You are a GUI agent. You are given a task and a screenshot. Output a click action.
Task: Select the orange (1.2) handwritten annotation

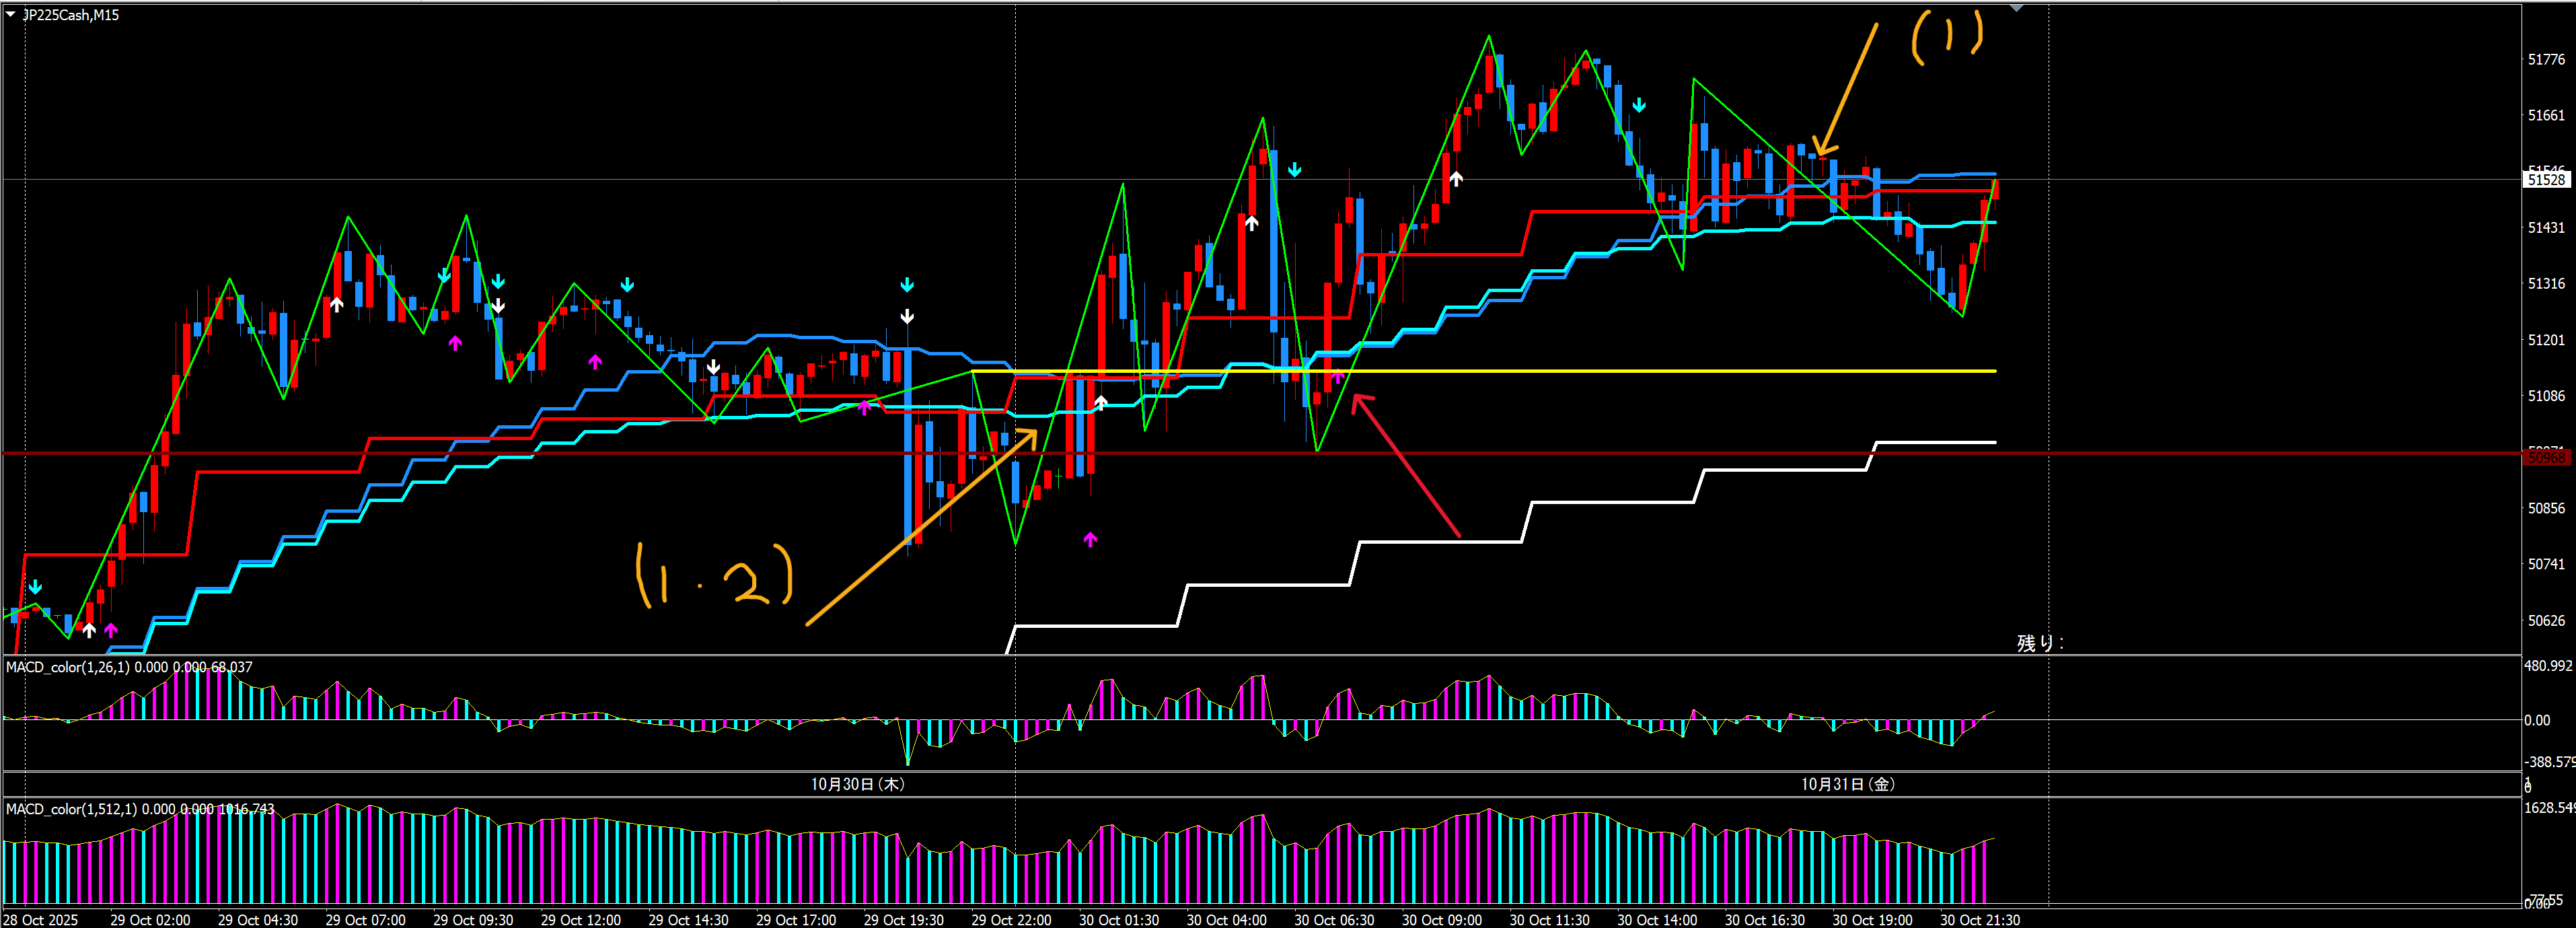click(x=714, y=576)
